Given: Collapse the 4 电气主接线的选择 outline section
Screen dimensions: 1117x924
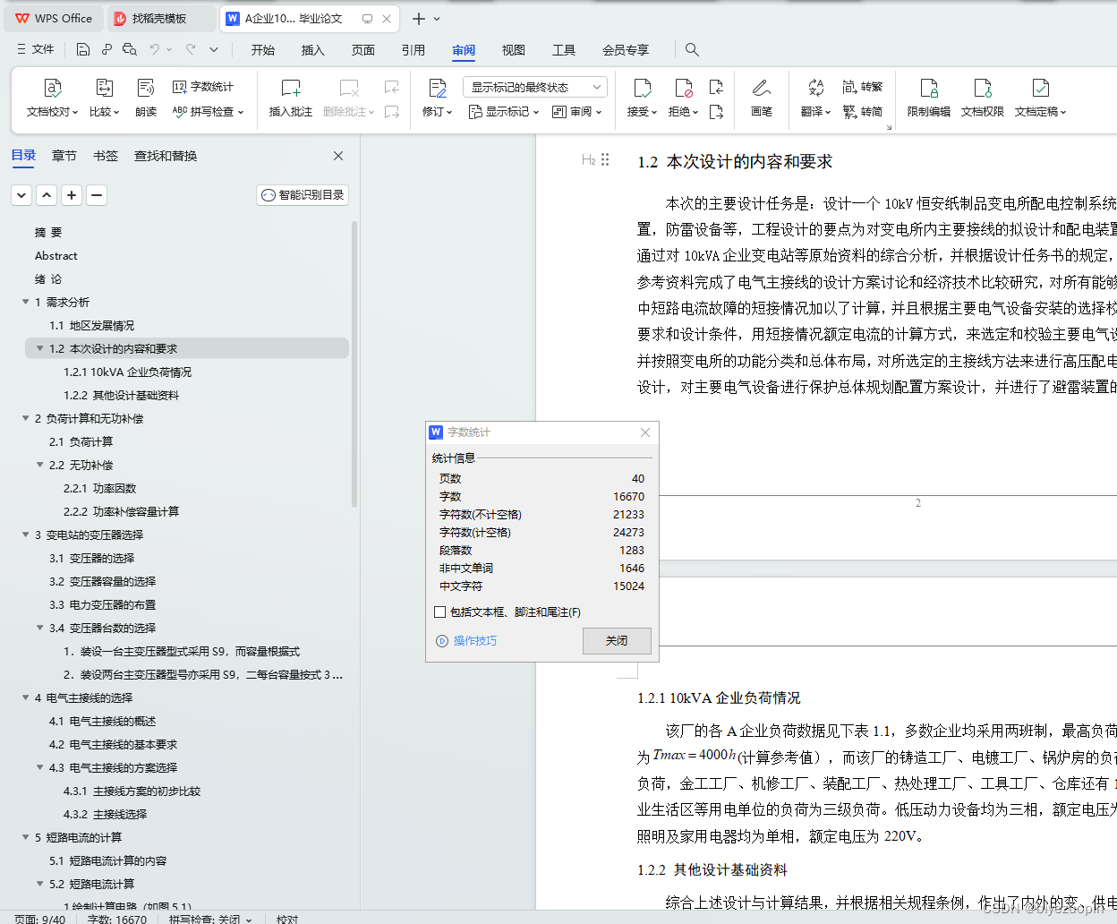Looking at the screenshot, I should (x=26, y=697).
